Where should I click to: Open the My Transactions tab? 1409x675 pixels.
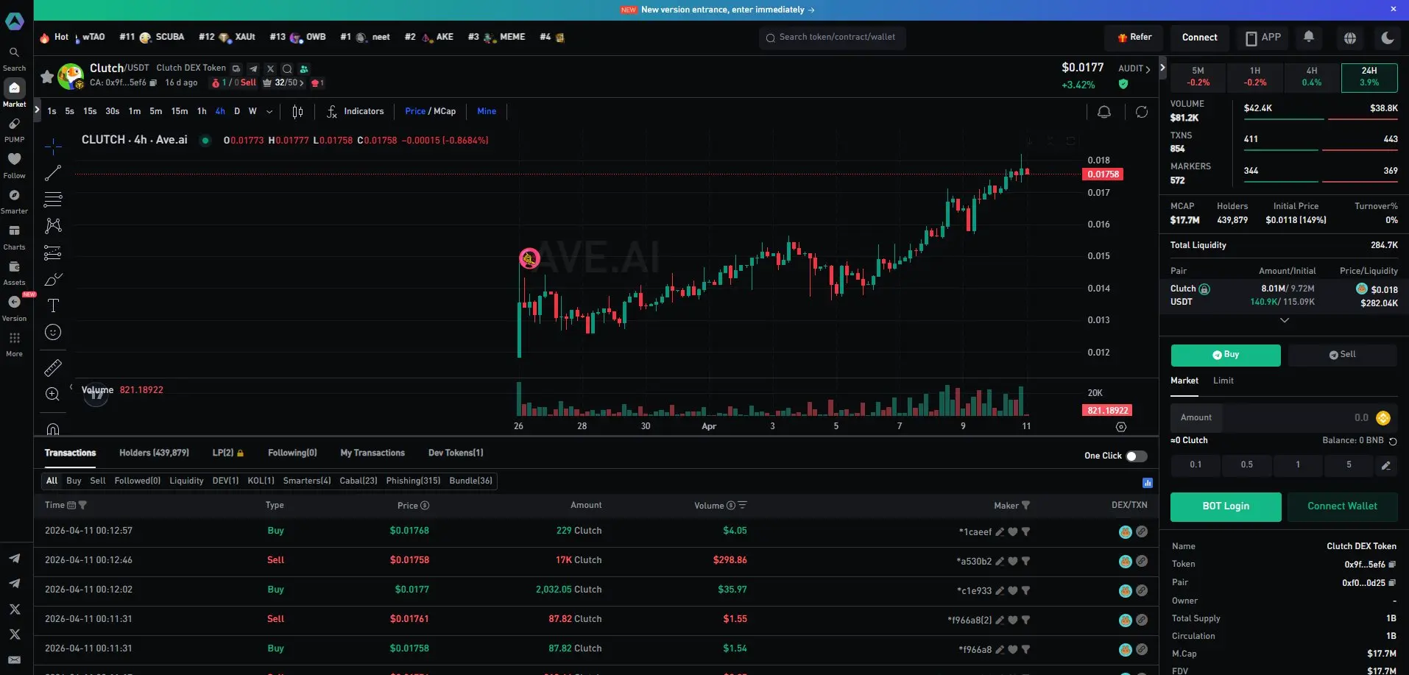[x=372, y=453]
